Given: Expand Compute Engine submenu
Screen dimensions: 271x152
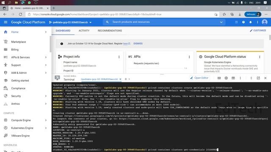Looking at the screenshot, I should click(46, 120).
